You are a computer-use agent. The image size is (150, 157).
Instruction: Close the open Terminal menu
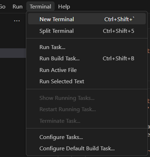(41, 6)
